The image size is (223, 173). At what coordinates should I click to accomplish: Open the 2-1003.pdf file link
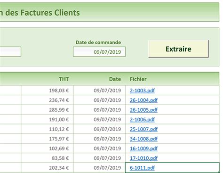(142, 91)
